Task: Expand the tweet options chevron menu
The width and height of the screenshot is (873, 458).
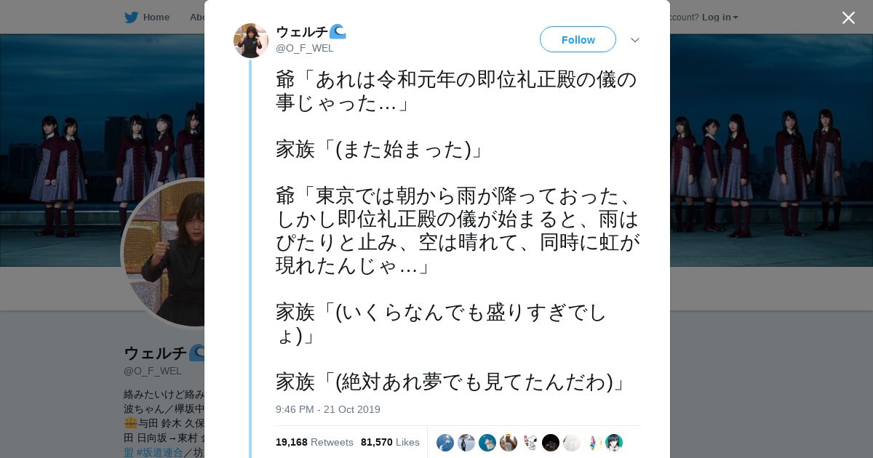Action: coord(635,40)
